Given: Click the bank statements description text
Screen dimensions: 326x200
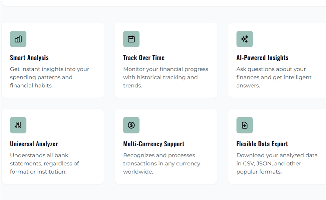Looking at the screenshot, I should point(44,163).
